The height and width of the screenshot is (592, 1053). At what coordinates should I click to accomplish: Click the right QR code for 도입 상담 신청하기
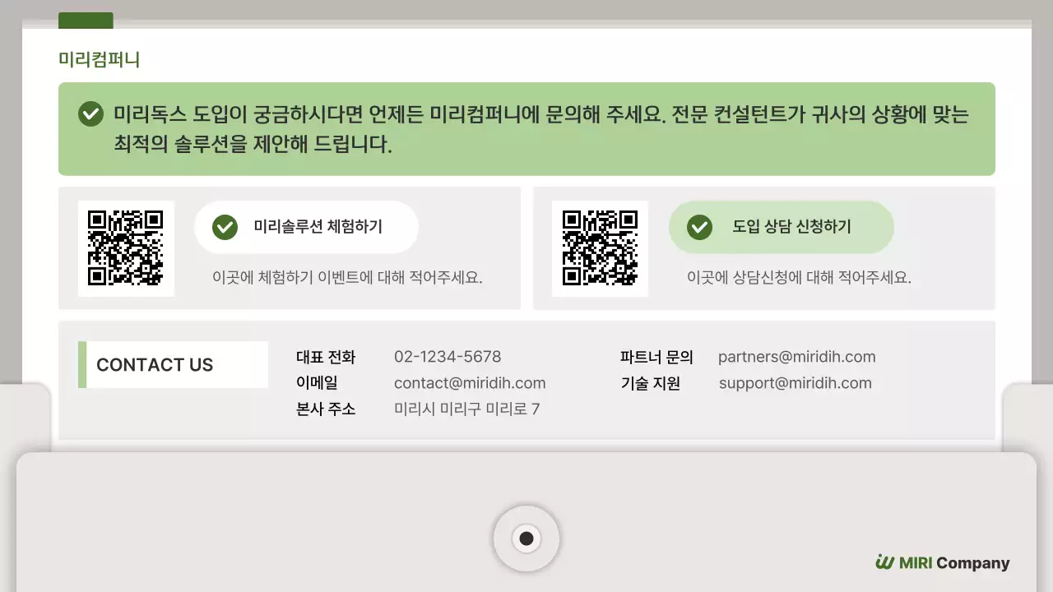[x=600, y=248]
